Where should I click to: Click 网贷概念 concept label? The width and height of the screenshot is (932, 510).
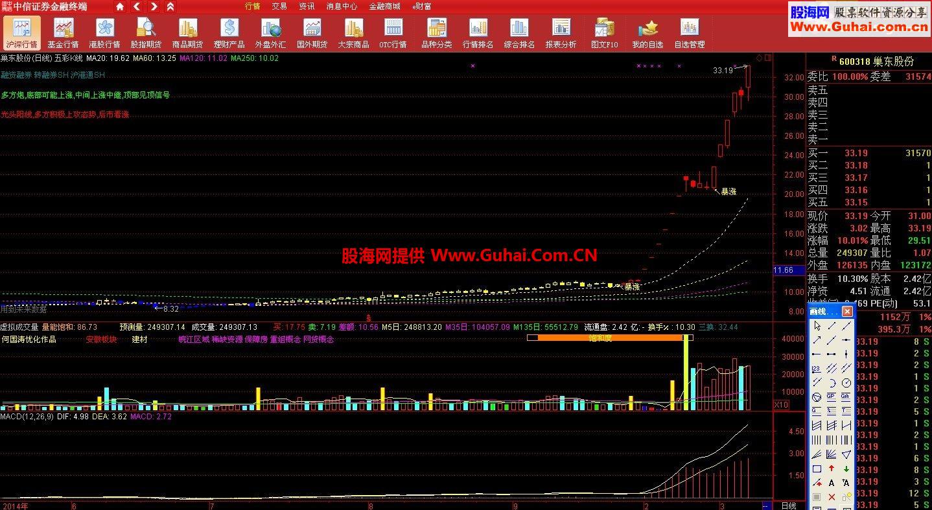point(318,340)
